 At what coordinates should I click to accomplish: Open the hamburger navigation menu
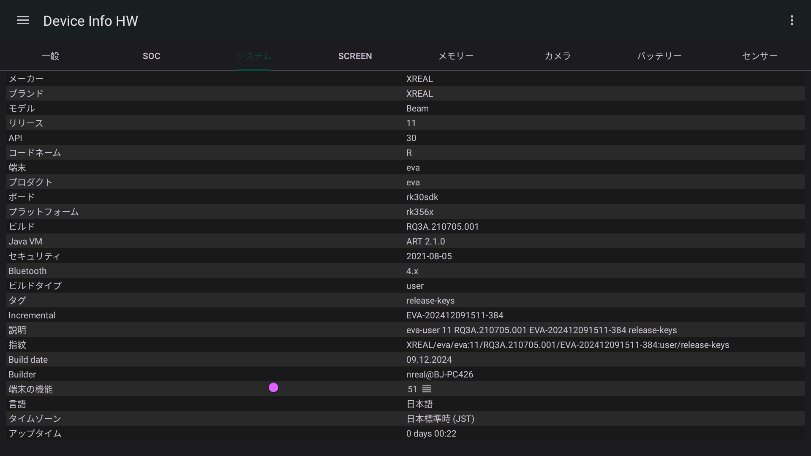[23, 20]
